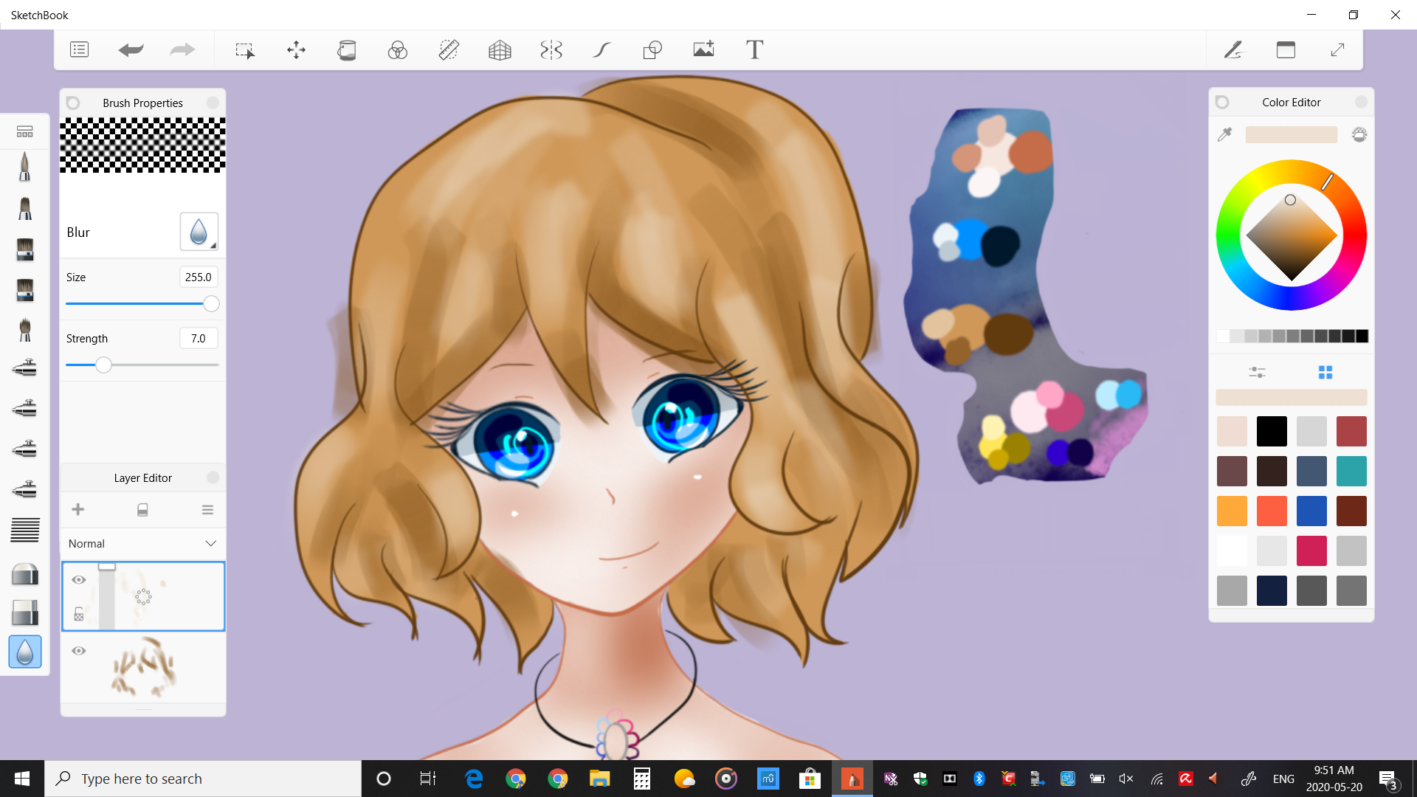
Task: Click the Windows Start button
Action: pos(21,779)
